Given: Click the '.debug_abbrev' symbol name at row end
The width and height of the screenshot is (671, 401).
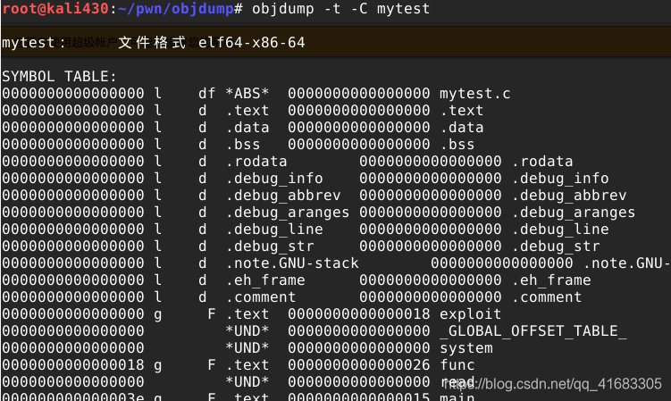Looking at the screenshot, I should (569, 196).
